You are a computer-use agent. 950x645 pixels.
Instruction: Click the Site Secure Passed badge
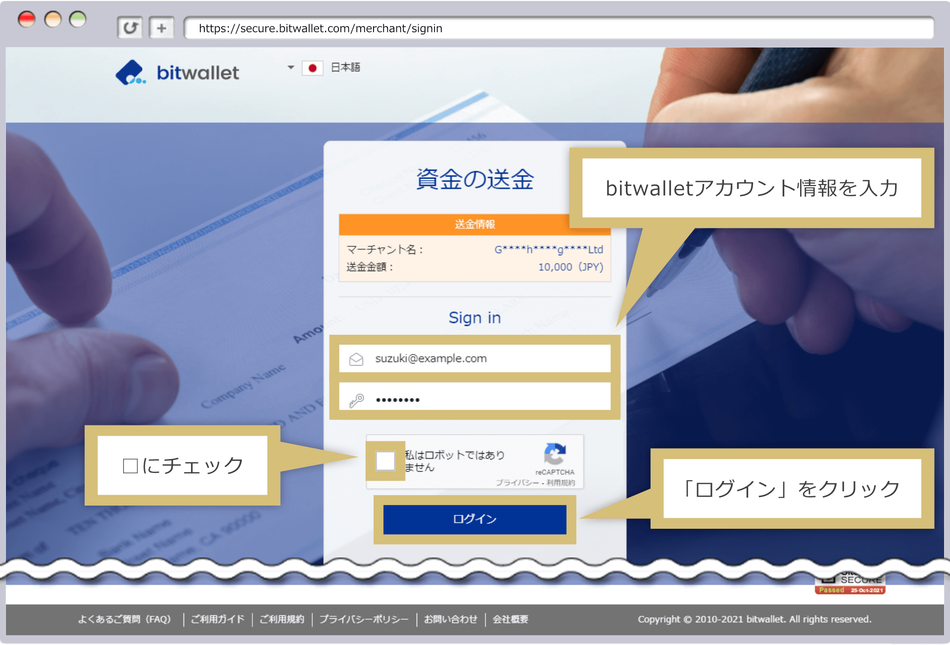click(x=850, y=584)
